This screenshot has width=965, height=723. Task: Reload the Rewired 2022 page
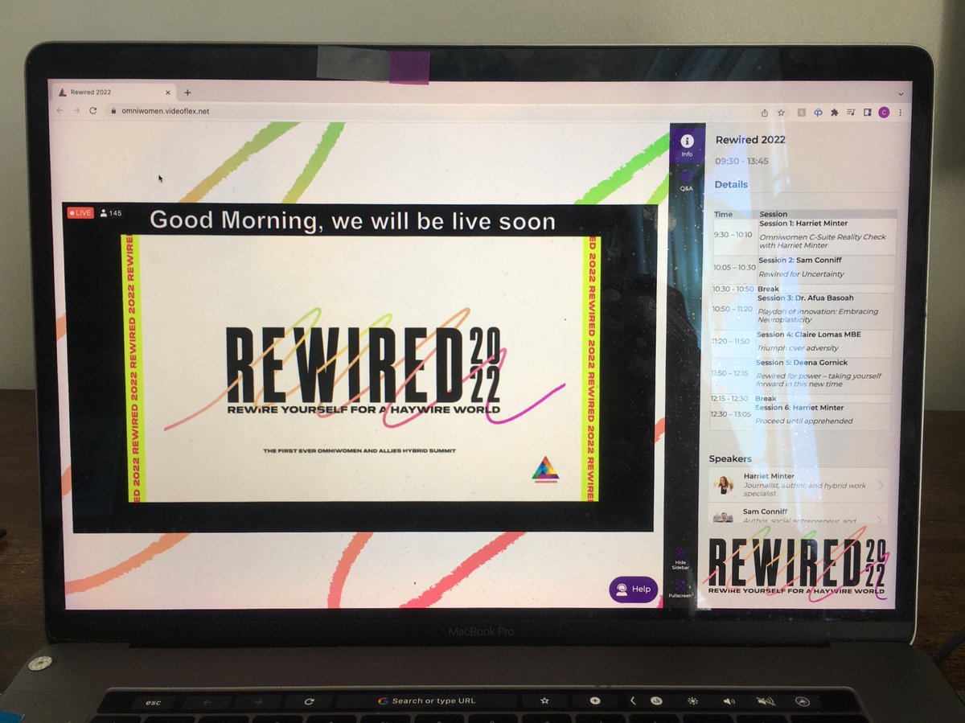pyautogui.click(x=93, y=110)
